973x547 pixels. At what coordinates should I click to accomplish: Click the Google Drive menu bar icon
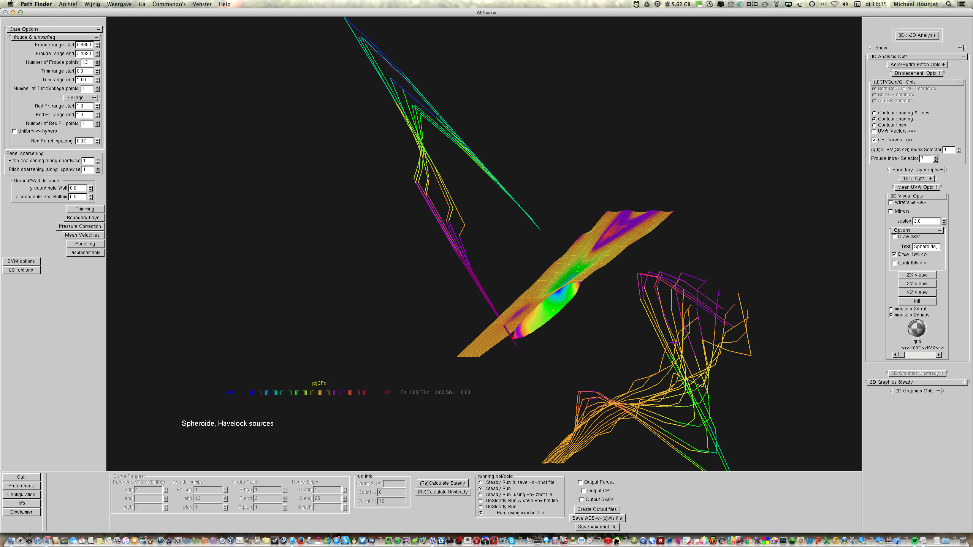(x=647, y=4)
